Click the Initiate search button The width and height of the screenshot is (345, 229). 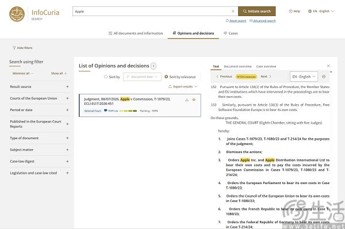pyautogui.click(x=257, y=12)
